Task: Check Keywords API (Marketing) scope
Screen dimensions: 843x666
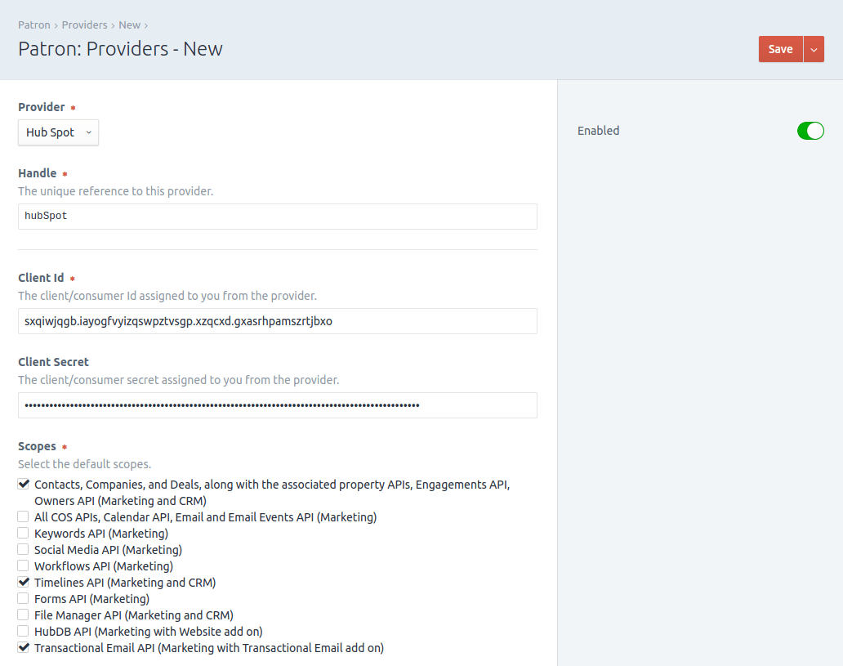Action: tap(23, 533)
